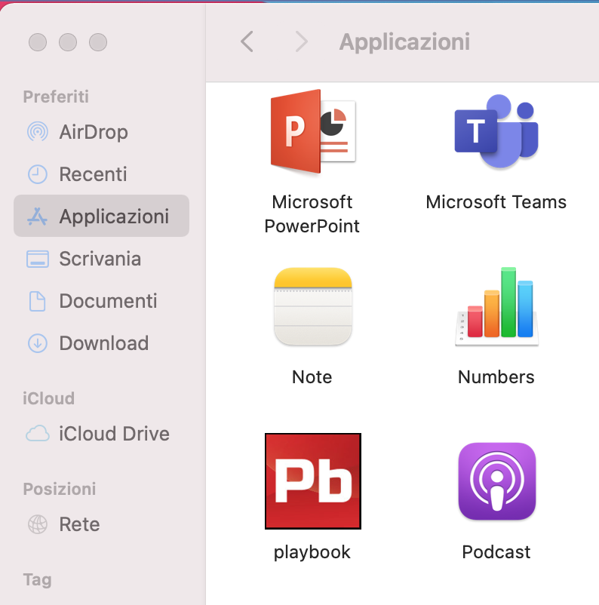Close the Finder window
Image resolution: width=599 pixels, height=605 pixels.
38,42
